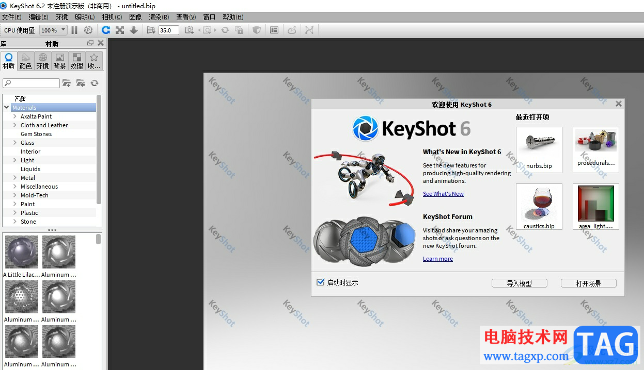Click the four-arrow fullscreen icon in toolbar

coord(120,30)
